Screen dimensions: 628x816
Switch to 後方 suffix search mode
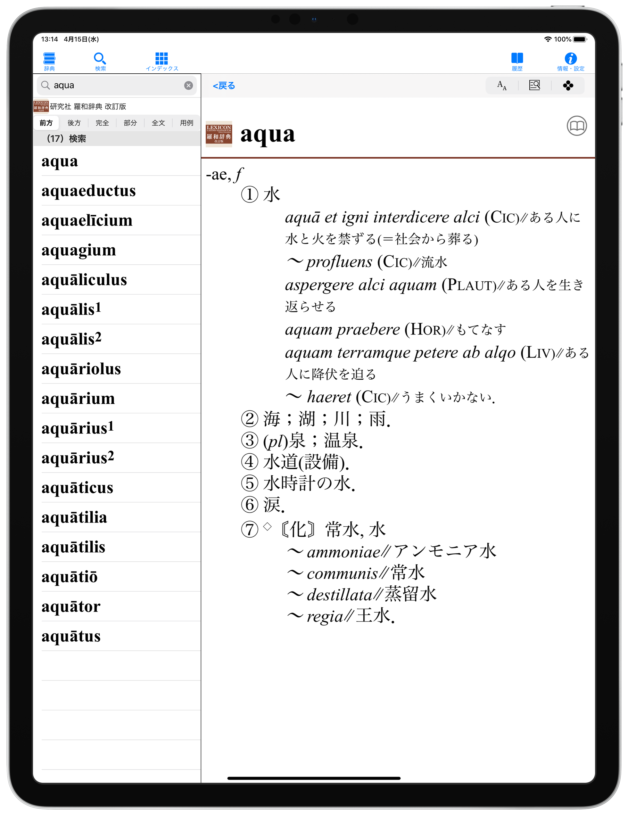[74, 123]
